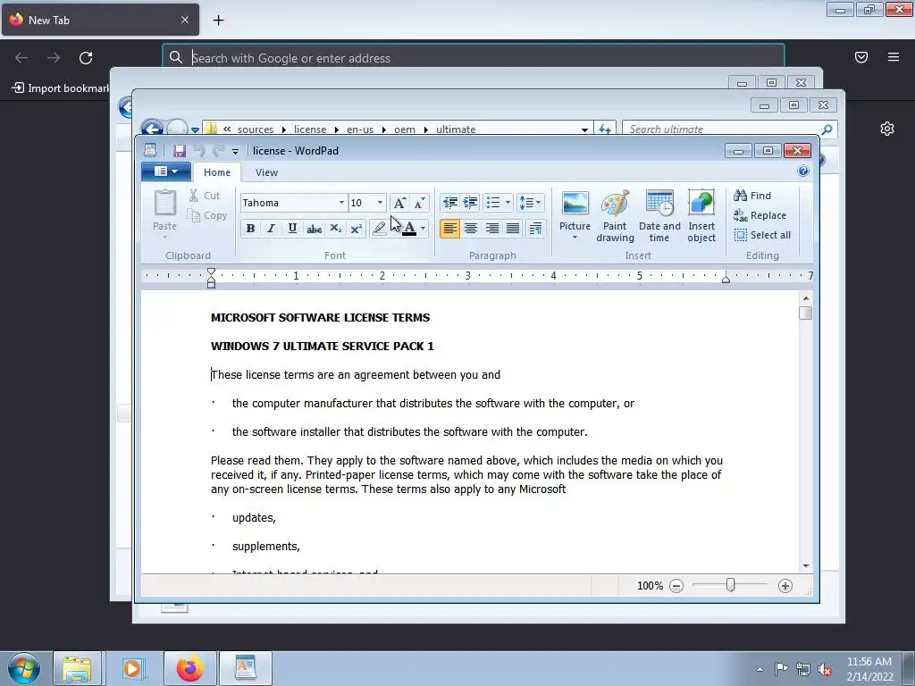Screen dimensions: 915x686
Task: Open Firefox hamburger menu
Action: (x=894, y=57)
